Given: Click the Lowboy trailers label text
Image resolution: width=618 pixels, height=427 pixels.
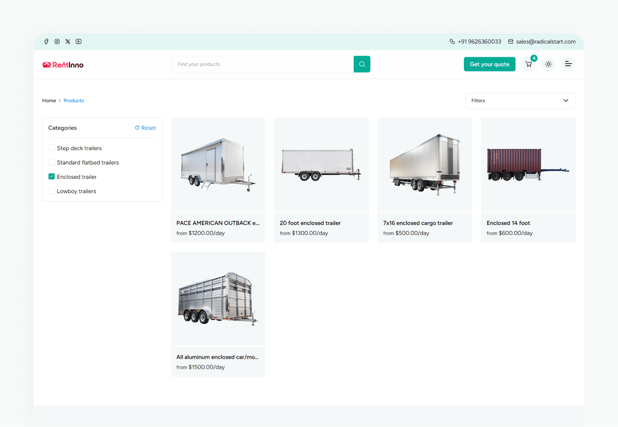Looking at the screenshot, I should [76, 191].
